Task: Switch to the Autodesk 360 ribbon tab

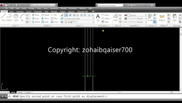Action: [x=82, y=12]
